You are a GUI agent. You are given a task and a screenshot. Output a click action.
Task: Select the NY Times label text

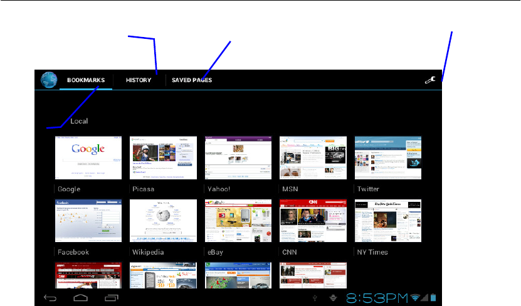pyautogui.click(x=372, y=252)
